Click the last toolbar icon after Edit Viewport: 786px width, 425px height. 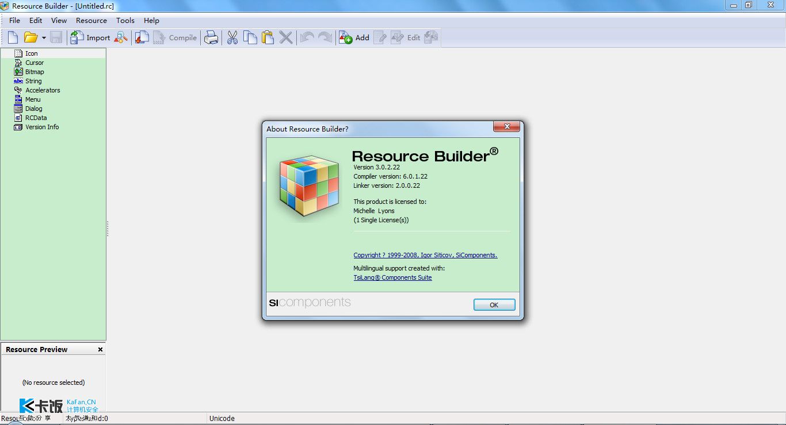coord(431,38)
